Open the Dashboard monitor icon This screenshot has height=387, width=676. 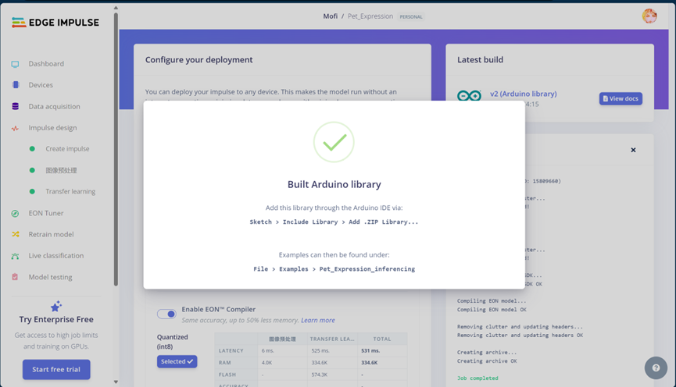point(15,64)
